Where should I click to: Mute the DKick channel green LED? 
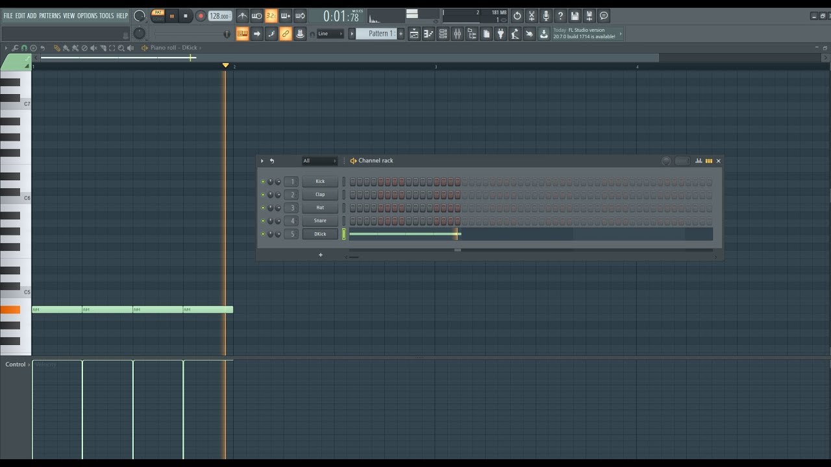(x=263, y=234)
